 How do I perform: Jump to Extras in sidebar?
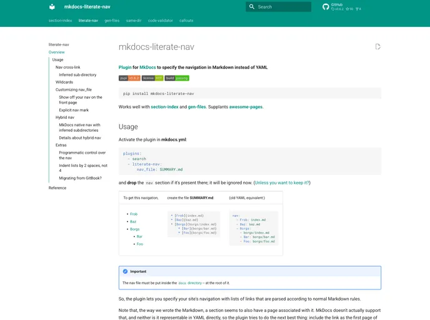coord(61,145)
